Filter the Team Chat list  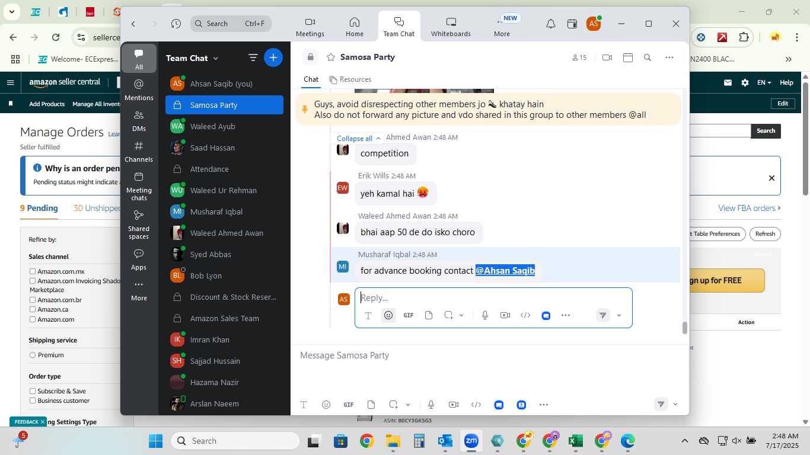253,57
